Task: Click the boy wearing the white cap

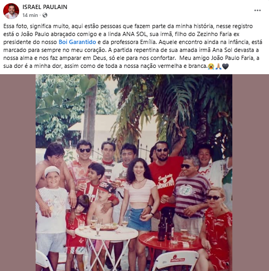Action: point(52,203)
